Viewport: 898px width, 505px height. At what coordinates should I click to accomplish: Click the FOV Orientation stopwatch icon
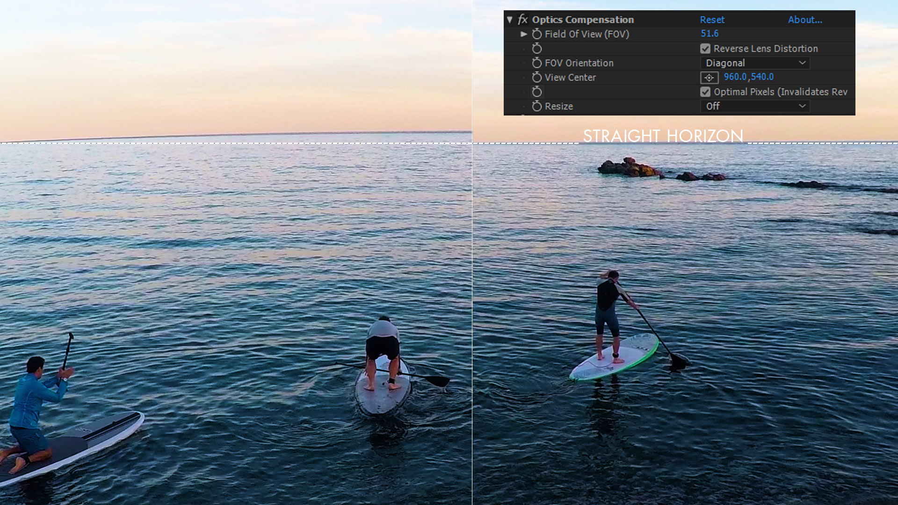tap(537, 63)
